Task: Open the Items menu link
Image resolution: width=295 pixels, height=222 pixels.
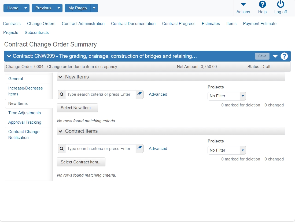Action: 231,24
